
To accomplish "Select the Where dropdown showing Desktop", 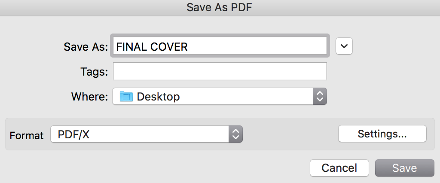I will point(220,96).
